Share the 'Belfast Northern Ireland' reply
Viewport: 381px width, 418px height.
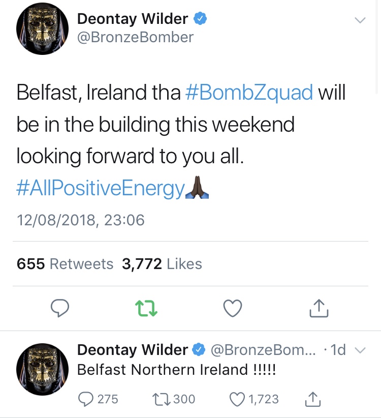click(x=313, y=399)
